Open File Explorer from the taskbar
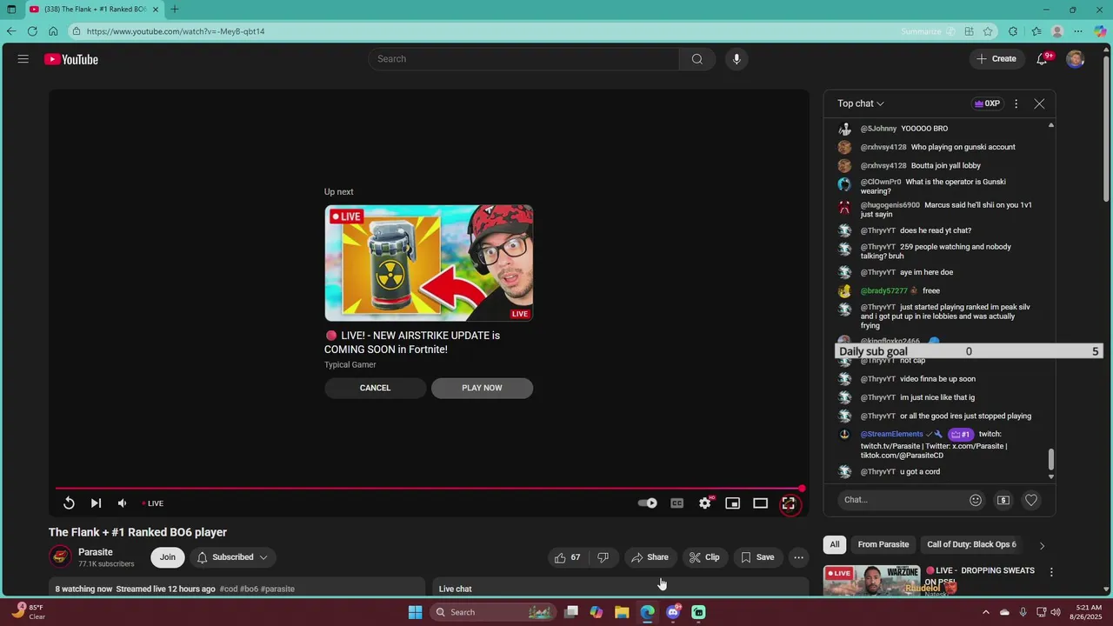 (622, 612)
